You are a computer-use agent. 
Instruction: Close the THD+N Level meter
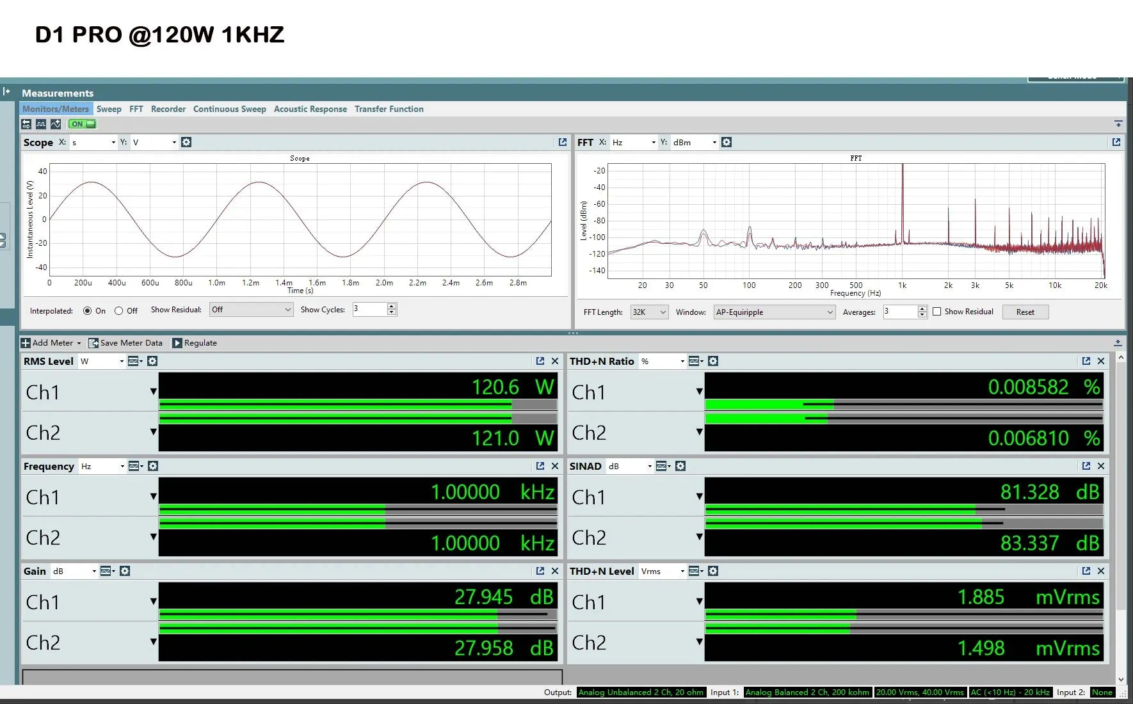(1101, 571)
